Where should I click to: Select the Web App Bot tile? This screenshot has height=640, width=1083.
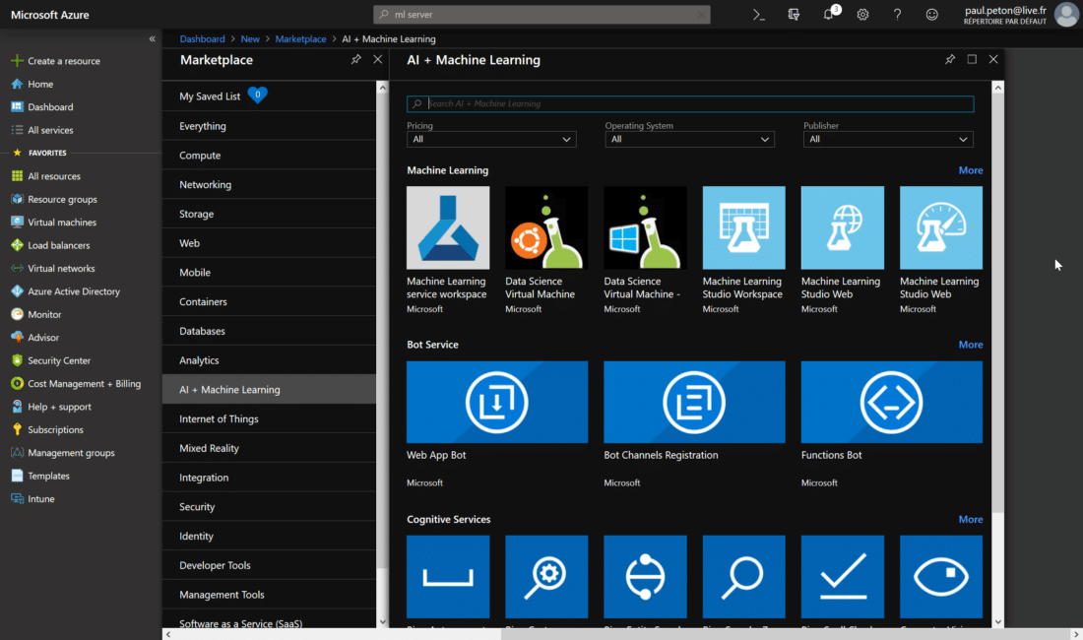coord(497,402)
